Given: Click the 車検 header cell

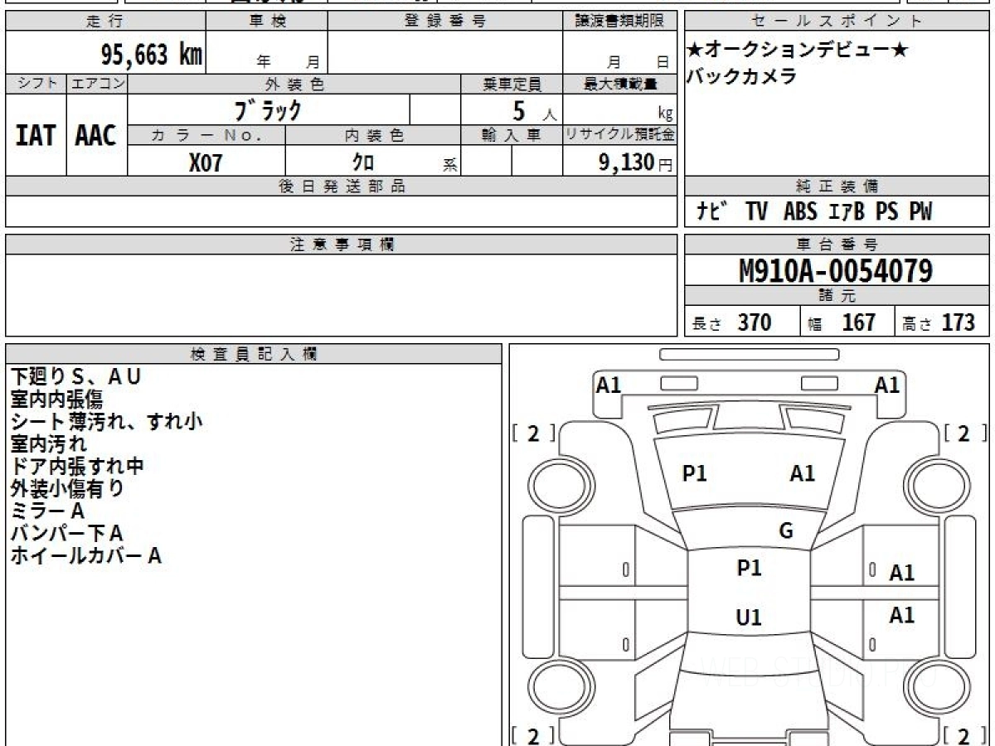Looking at the screenshot, I should (266, 22).
